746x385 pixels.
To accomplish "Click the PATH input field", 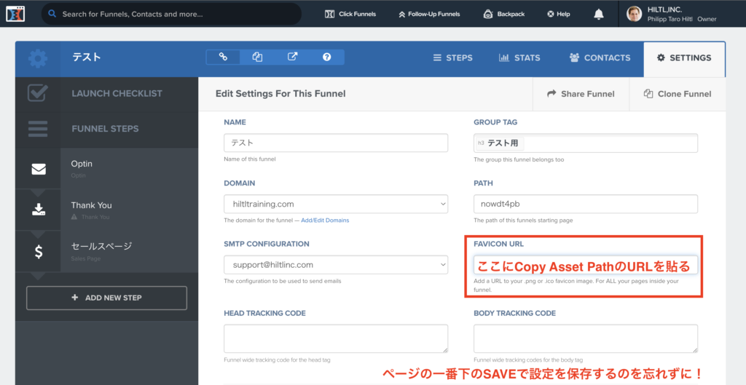I will click(x=586, y=204).
